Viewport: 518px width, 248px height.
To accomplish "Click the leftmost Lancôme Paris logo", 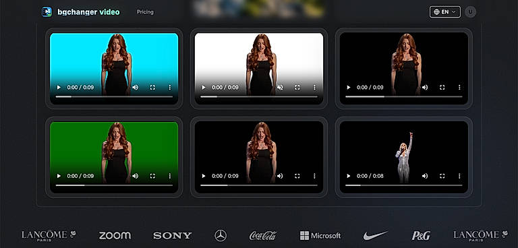I will tap(49, 235).
